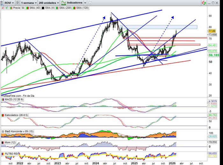Click the red plus add-indicator icon
The width and height of the screenshot is (223, 165).
[x=3, y=7]
